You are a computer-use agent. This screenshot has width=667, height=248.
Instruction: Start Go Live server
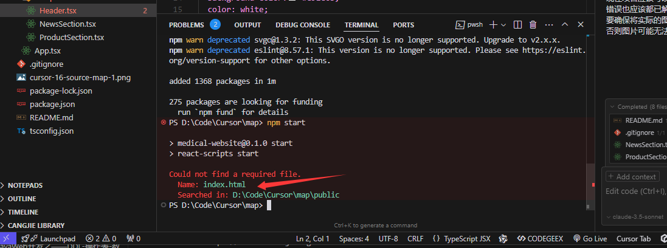589,239
